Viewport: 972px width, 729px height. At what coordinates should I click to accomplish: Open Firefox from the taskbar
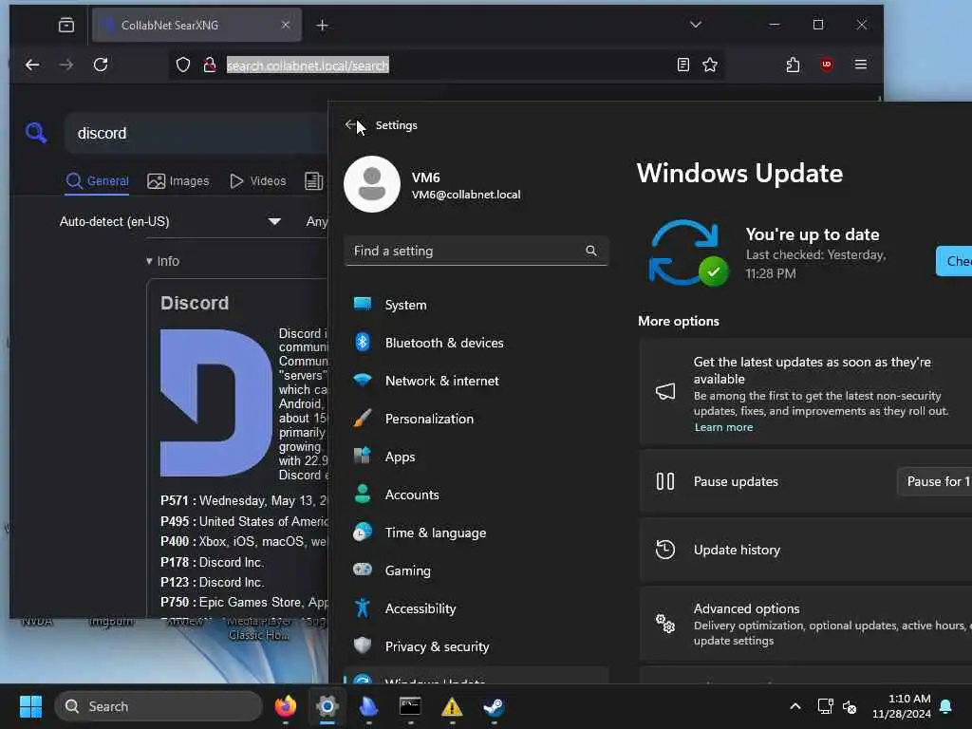click(285, 706)
